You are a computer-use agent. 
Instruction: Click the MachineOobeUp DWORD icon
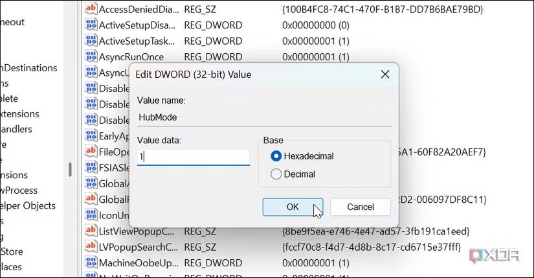[91, 262]
